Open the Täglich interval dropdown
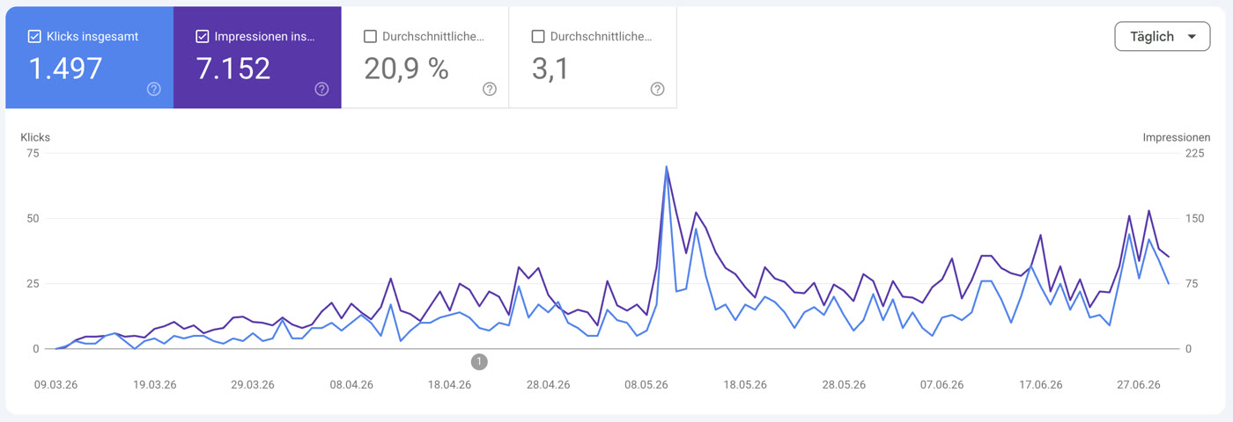The image size is (1233, 422). (x=1162, y=37)
